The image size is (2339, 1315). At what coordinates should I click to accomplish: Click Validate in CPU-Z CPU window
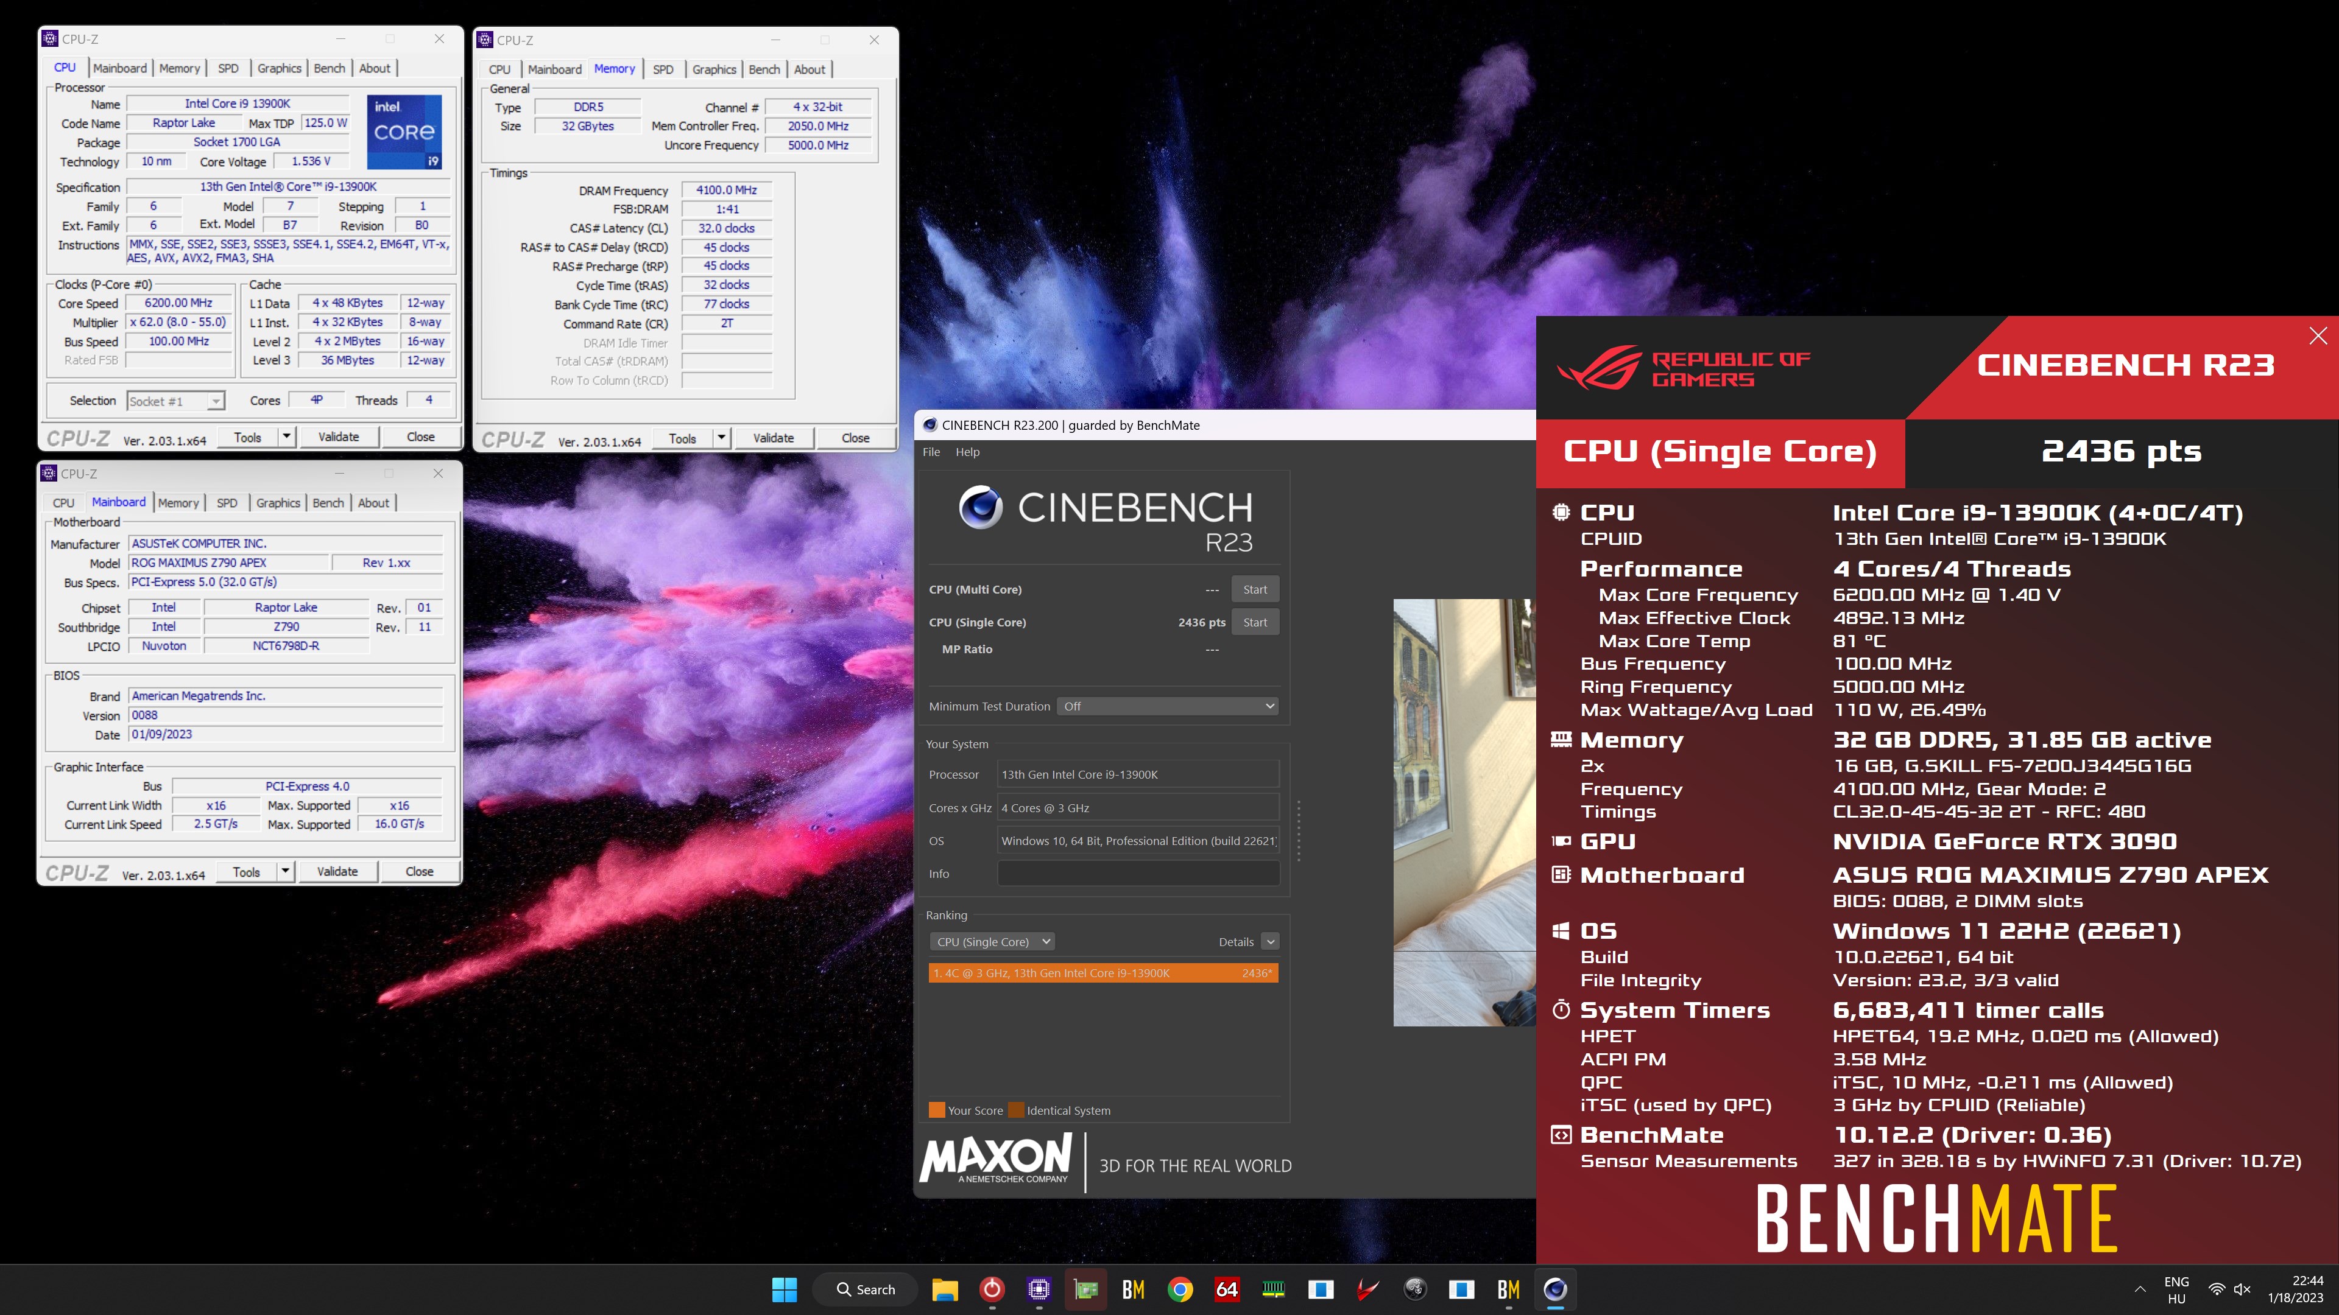point(339,437)
